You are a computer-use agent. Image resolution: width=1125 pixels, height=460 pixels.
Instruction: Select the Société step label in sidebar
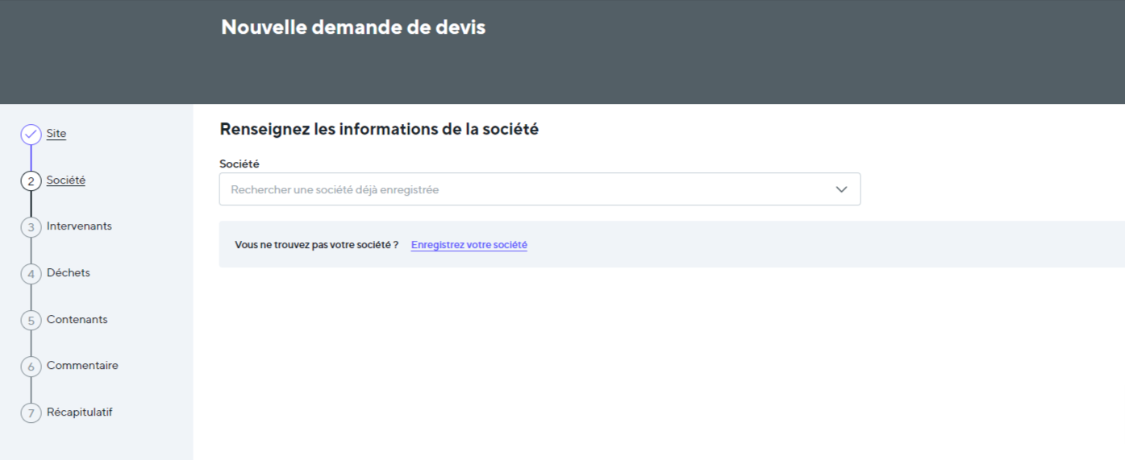[65, 180]
